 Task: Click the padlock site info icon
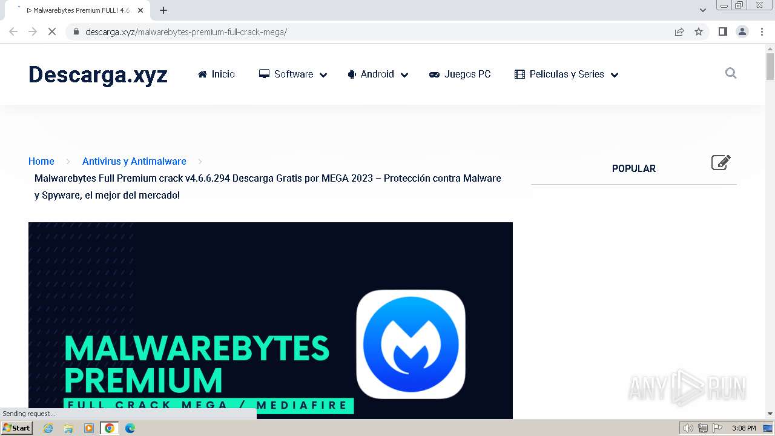[76, 31]
